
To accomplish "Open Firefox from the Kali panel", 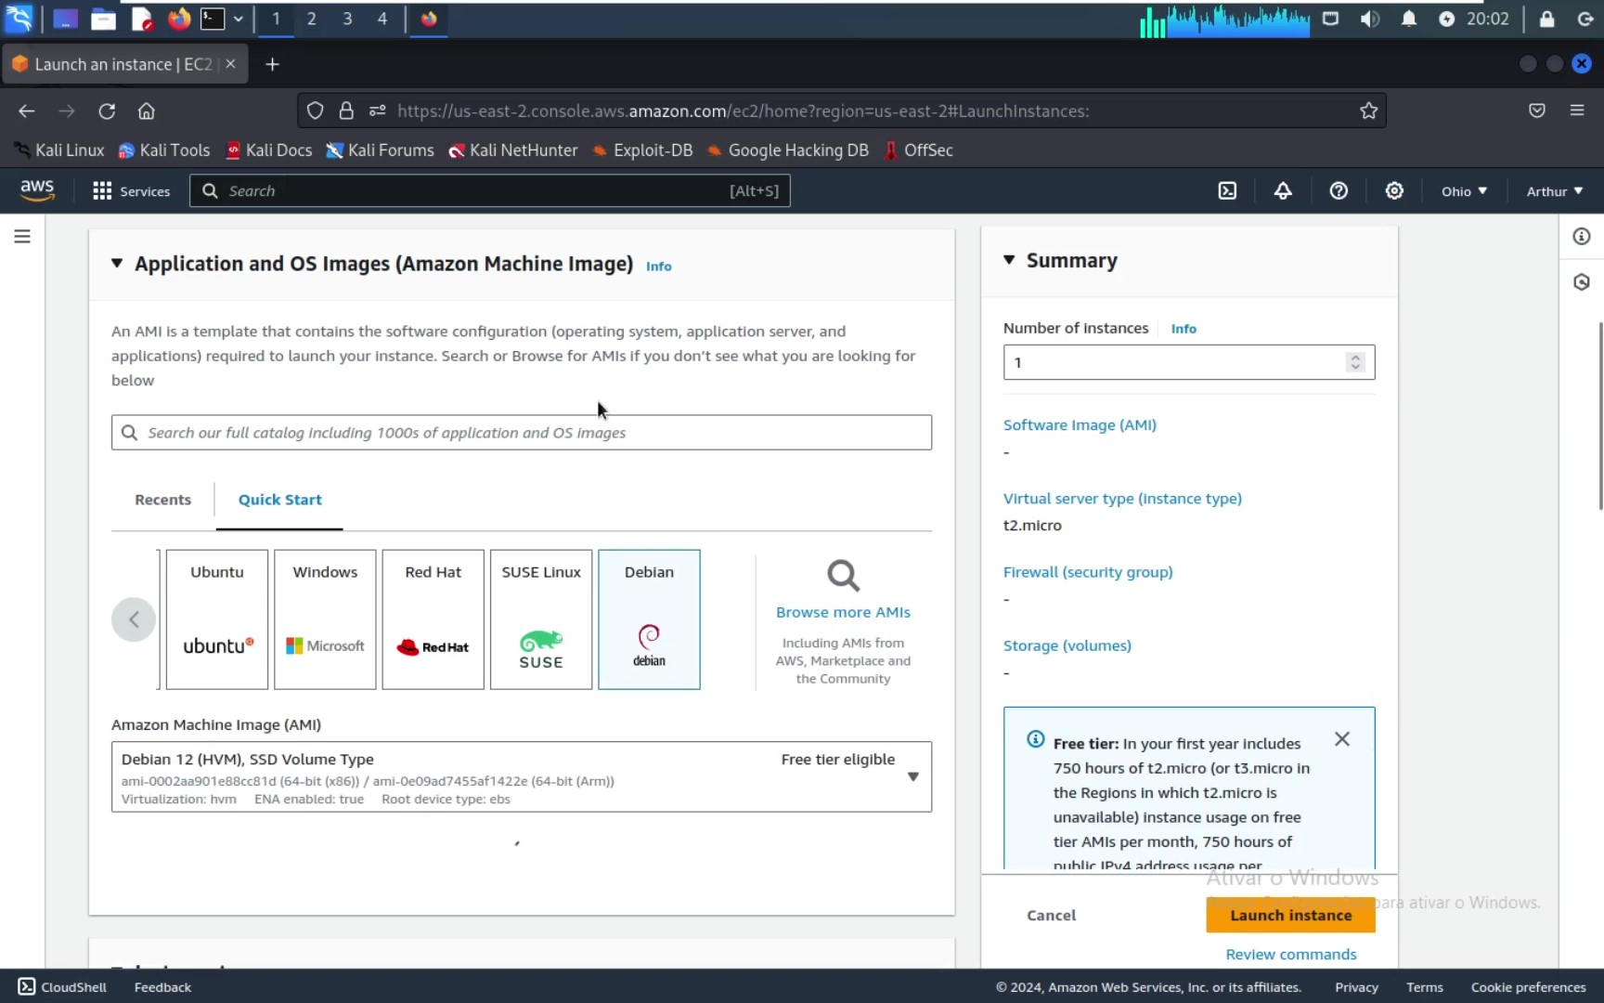I will tap(179, 19).
